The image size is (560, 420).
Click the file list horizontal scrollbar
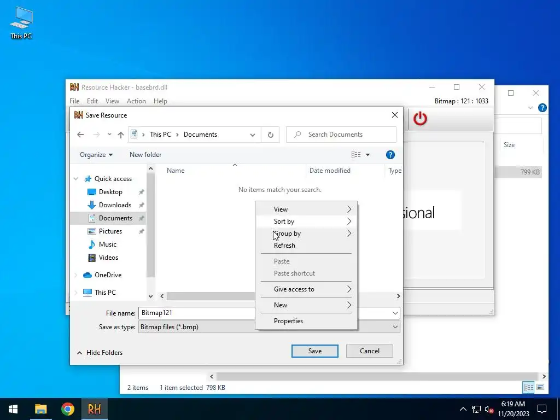(211, 296)
